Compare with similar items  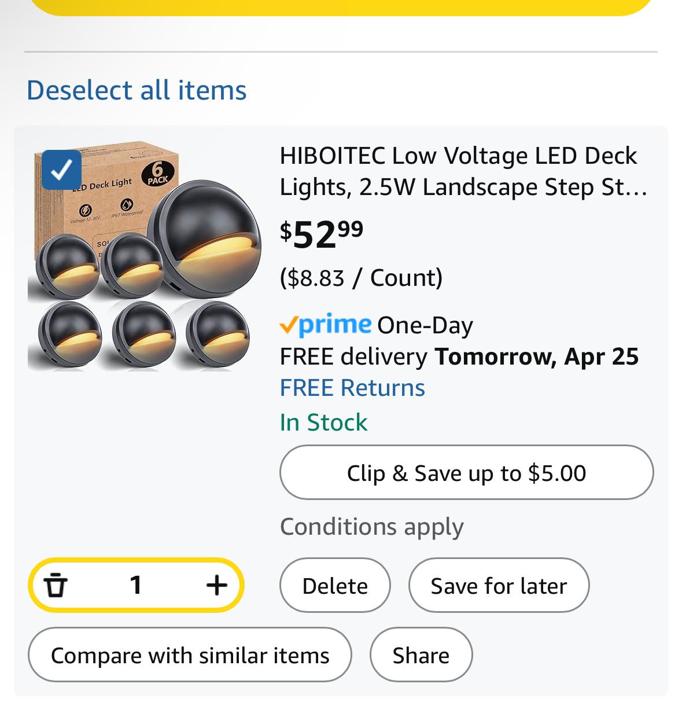click(190, 655)
